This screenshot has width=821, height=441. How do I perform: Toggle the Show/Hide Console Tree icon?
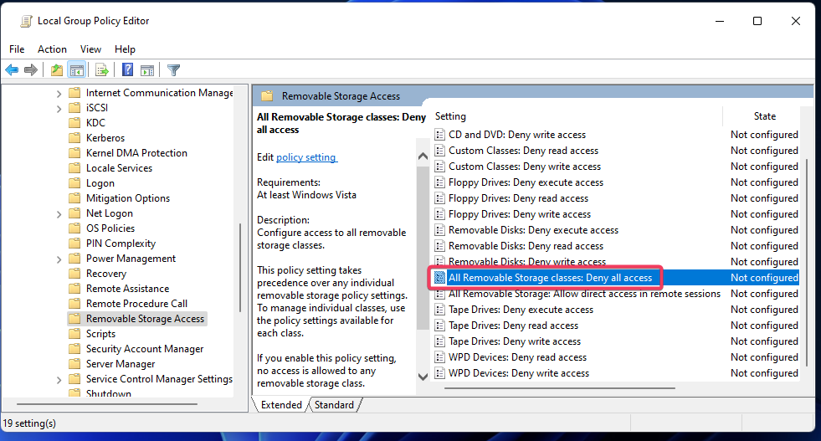(x=77, y=69)
